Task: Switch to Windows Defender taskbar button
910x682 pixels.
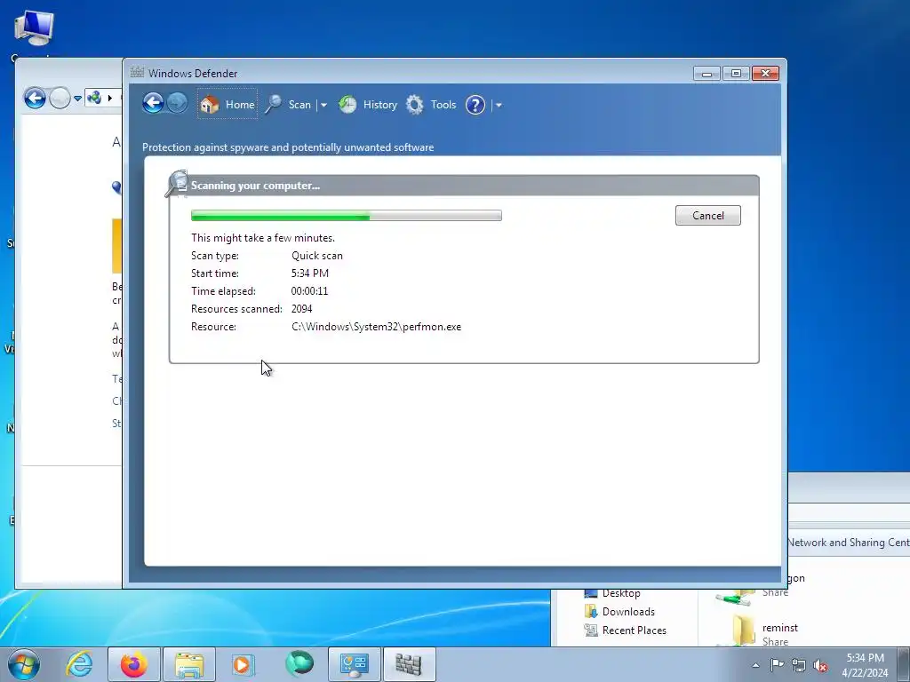Action: point(409,664)
